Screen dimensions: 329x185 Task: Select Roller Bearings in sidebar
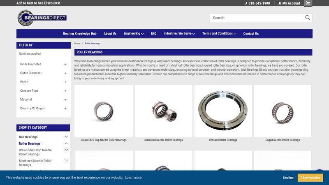coord(30,143)
